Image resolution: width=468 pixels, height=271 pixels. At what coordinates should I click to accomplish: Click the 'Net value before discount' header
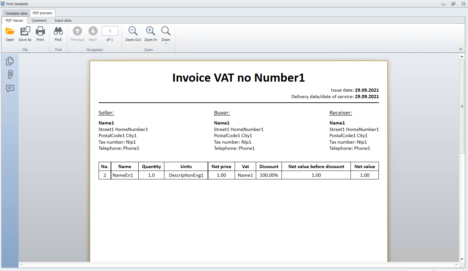tap(316, 166)
